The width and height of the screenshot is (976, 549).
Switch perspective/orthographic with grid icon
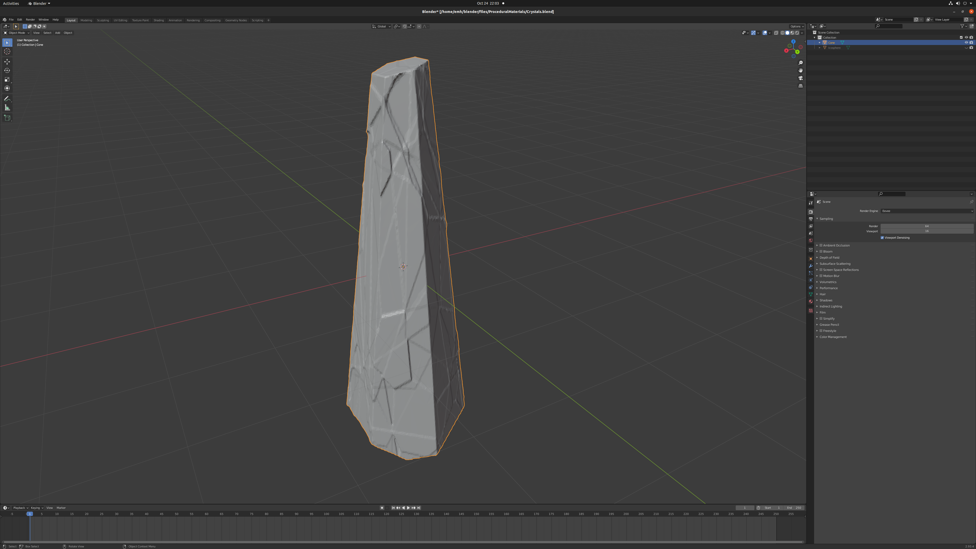click(x=801, y=86)
